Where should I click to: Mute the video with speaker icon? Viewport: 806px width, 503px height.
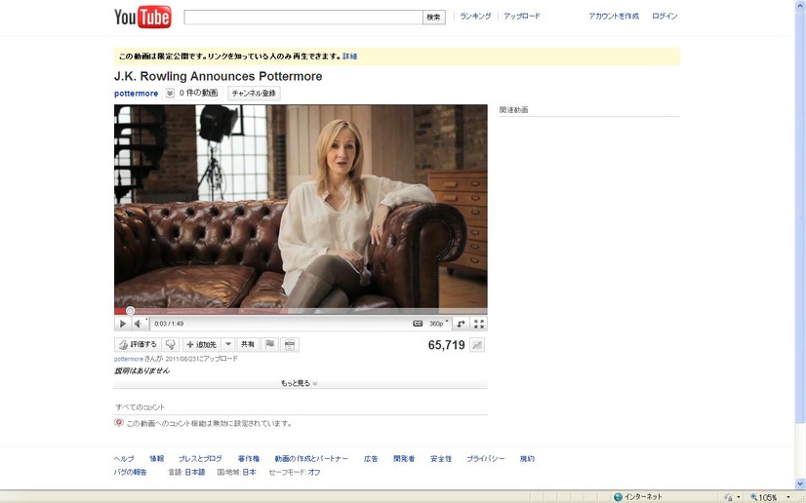coord(138,324)
